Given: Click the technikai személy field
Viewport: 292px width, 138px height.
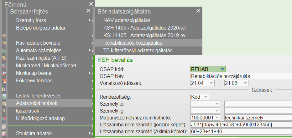Looking at the screenshot, I should (x=258, y=118).
